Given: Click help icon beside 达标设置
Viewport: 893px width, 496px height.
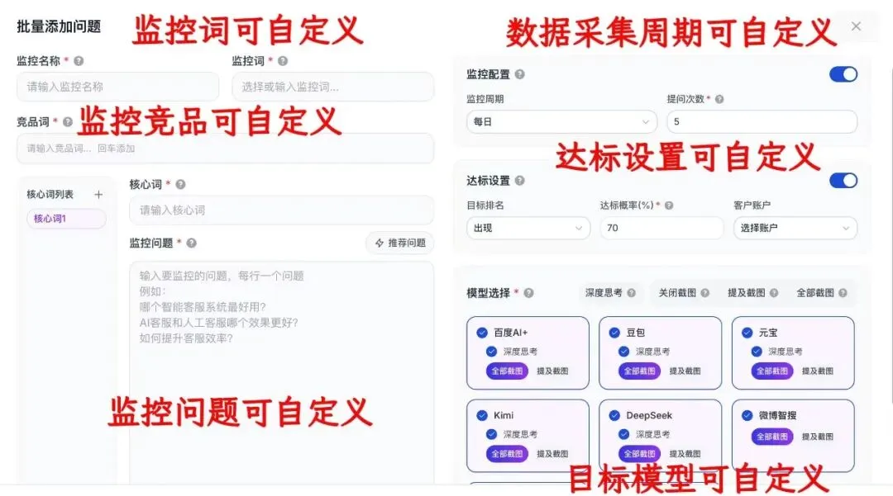Looking at the screenshot, I should [x=519, y=181].
